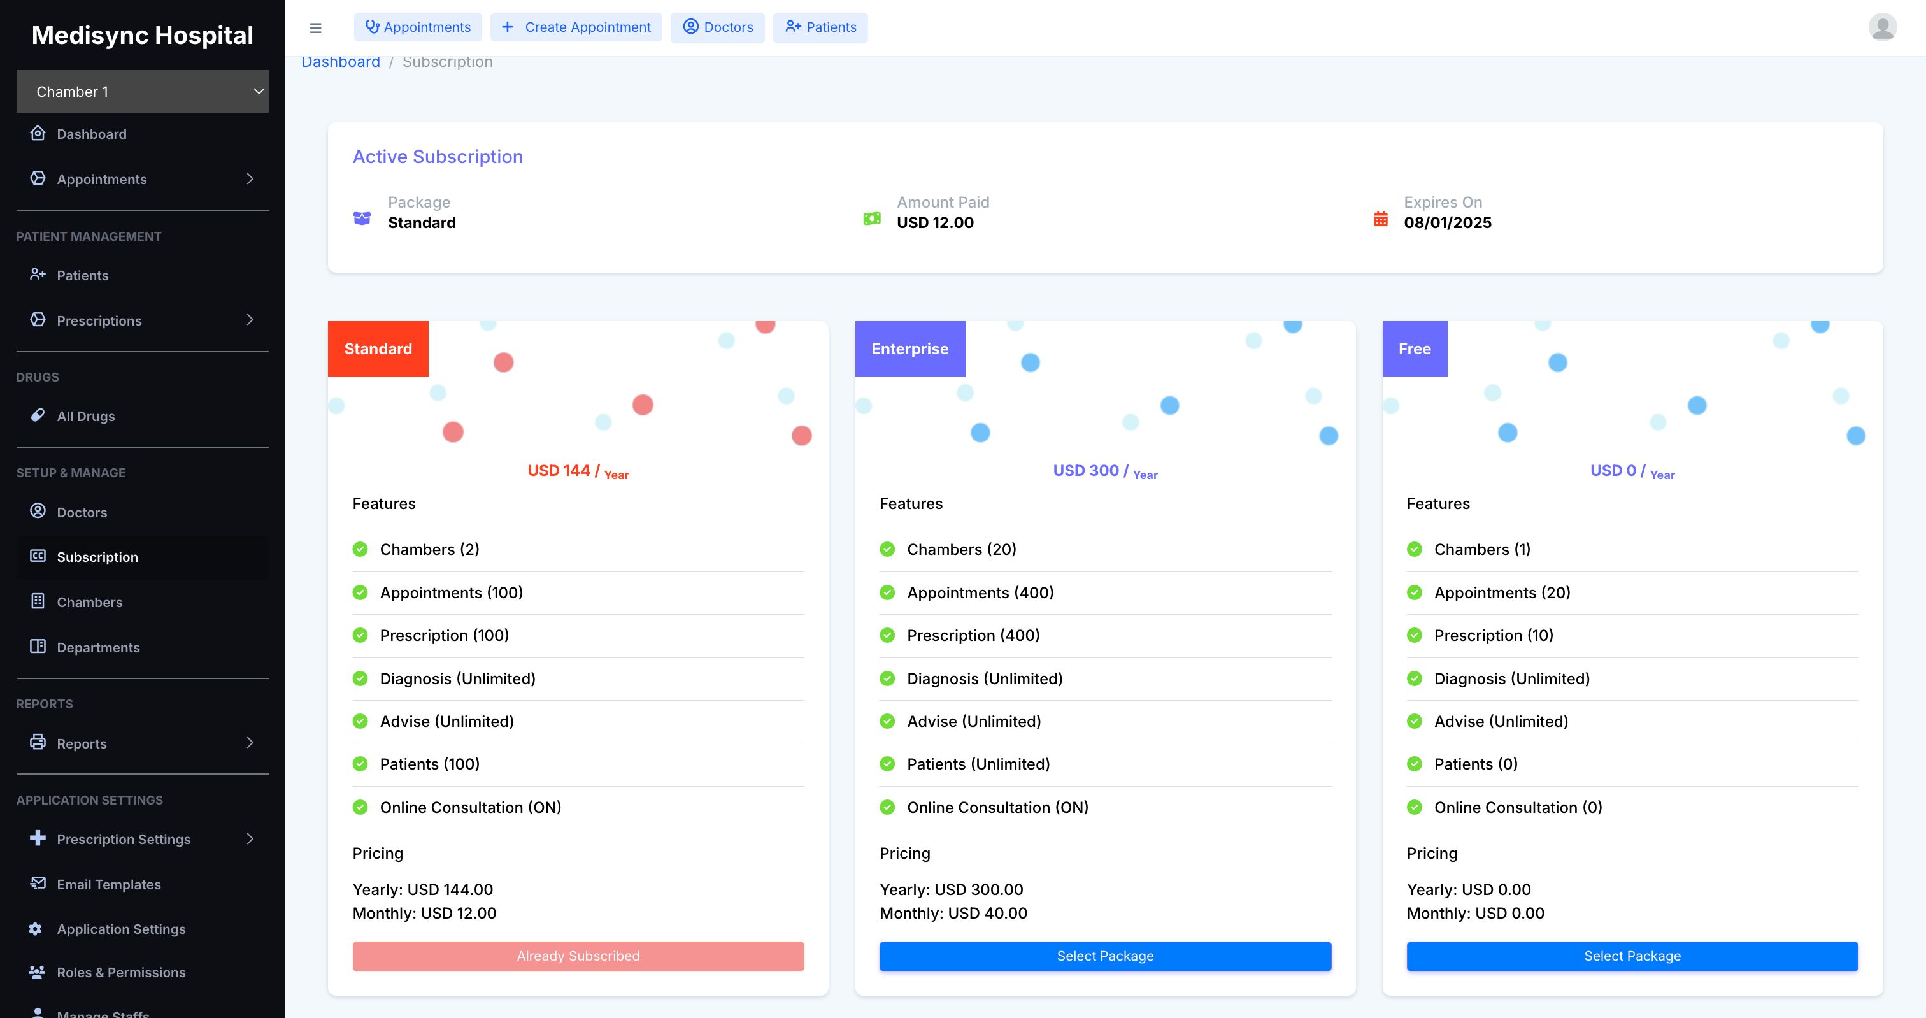Click the Application Settings gear icon
Screen dimensions: 1926x1018
(35, 928)
